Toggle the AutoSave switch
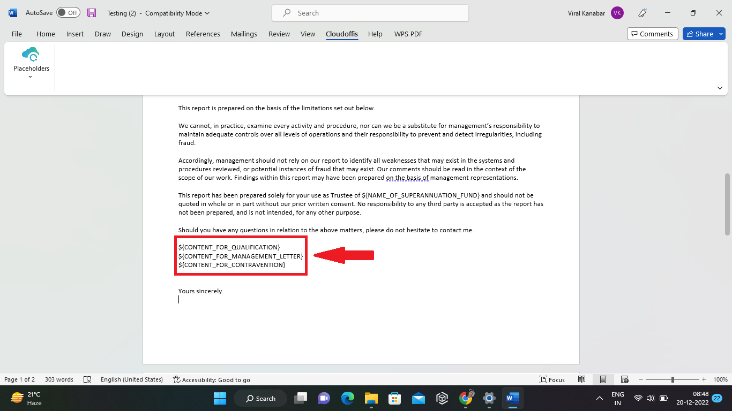 pyautogui.click(x=68, y=13)
